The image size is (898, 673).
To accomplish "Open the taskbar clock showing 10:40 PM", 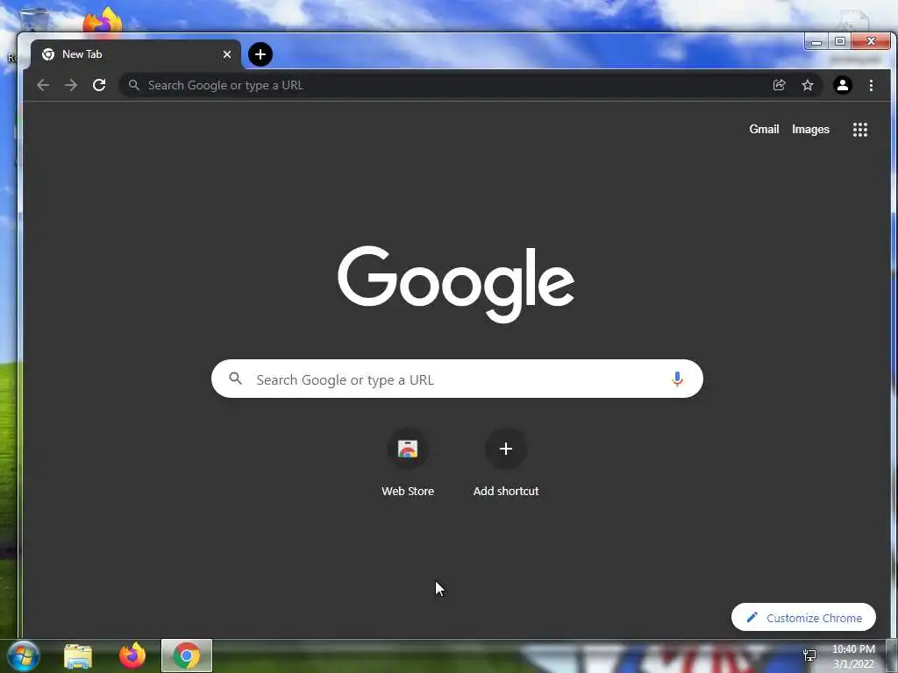I will (x=853, y=656).
